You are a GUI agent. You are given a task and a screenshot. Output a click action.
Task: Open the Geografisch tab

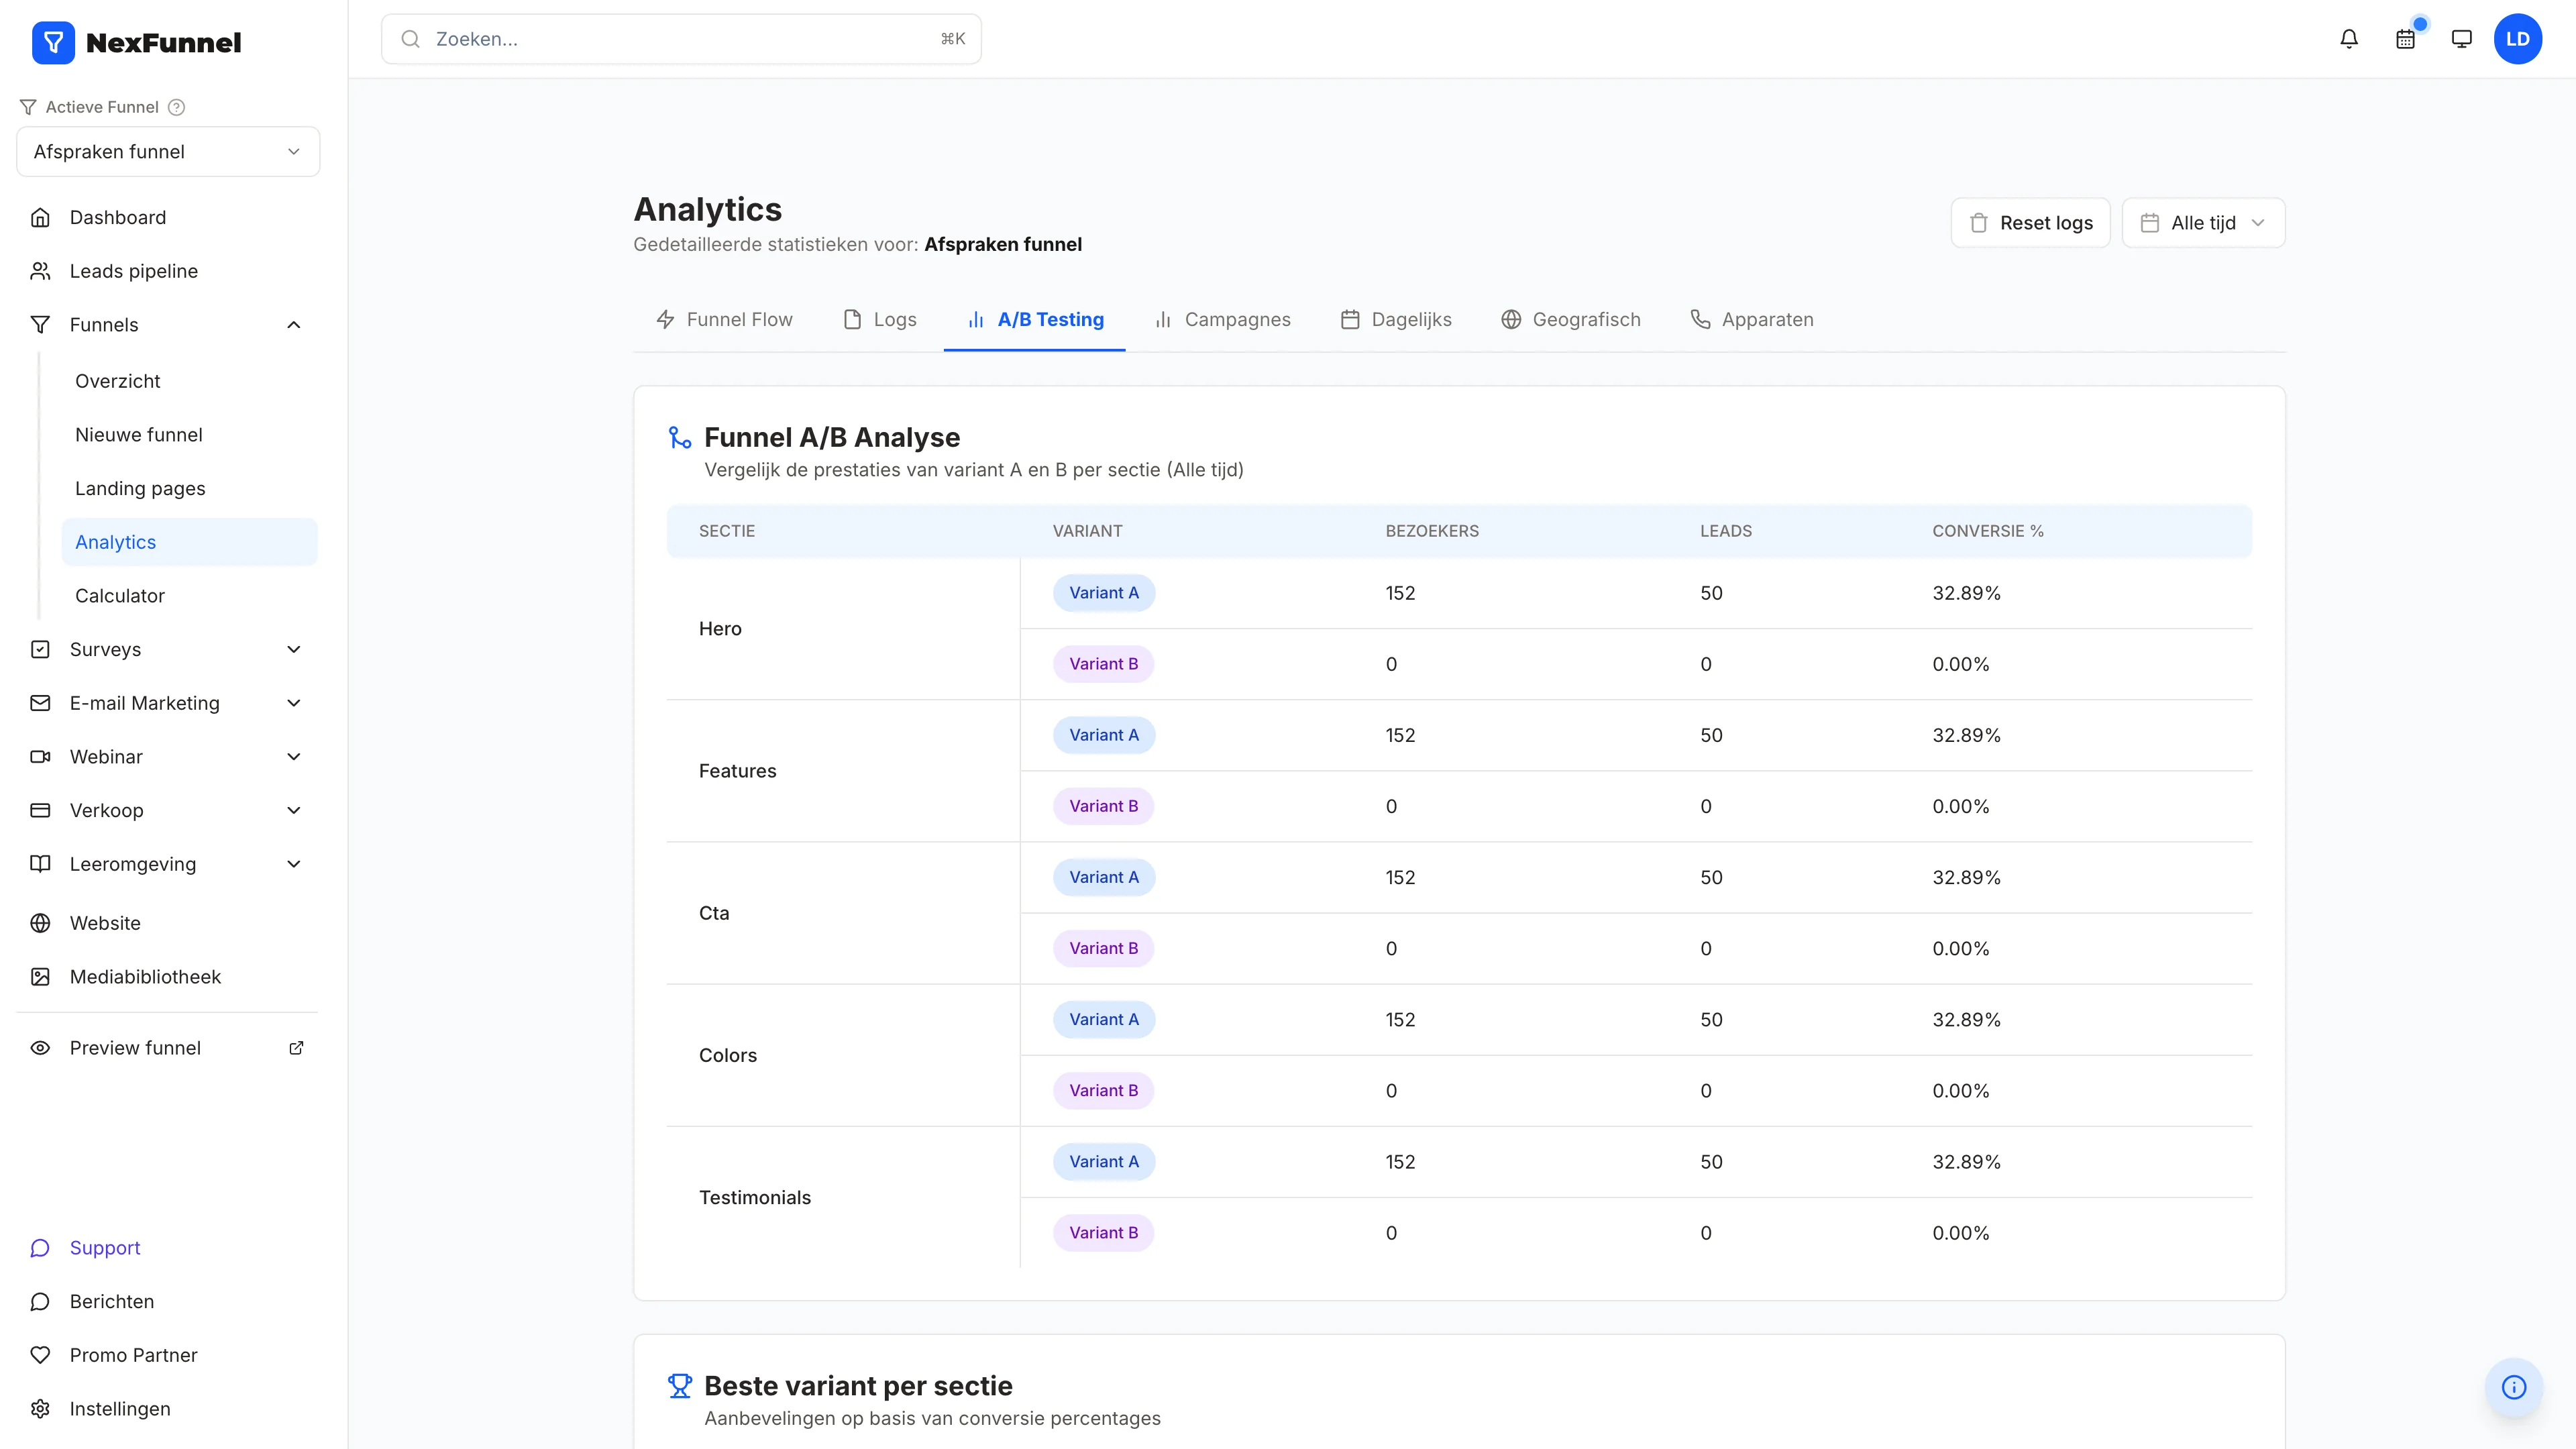[x=1571, y=320]
